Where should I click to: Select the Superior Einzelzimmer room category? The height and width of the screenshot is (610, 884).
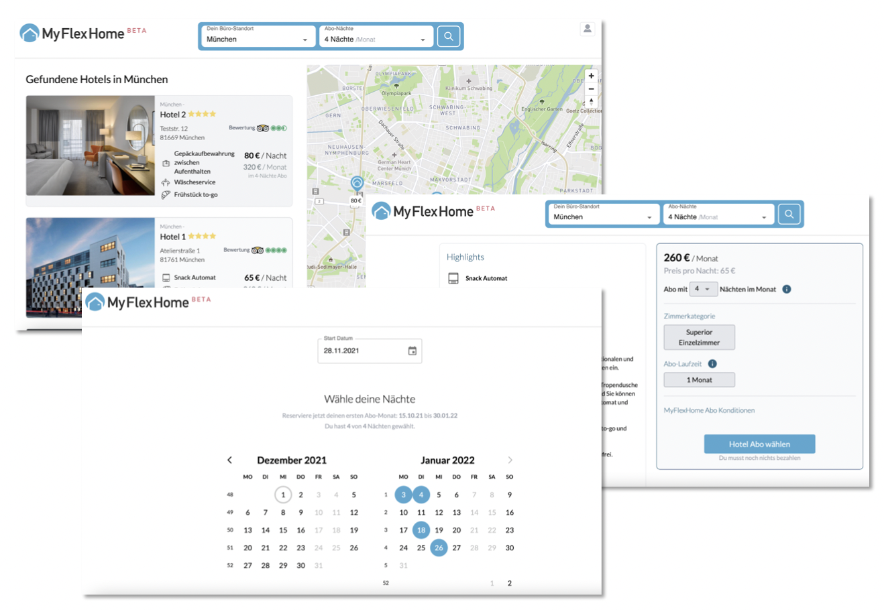pyautogui.click(x=699, y=337)
